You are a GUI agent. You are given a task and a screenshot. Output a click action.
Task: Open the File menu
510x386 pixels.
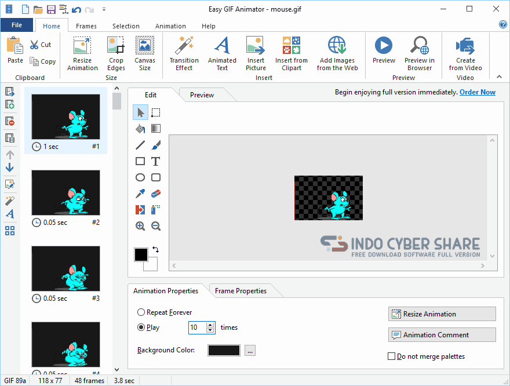[17, 25]
